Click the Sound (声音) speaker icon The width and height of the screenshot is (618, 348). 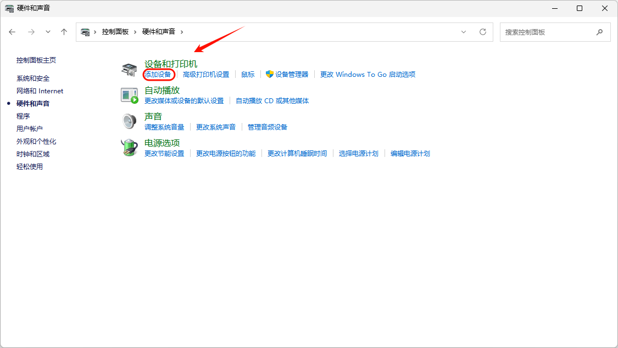point(129,121)
